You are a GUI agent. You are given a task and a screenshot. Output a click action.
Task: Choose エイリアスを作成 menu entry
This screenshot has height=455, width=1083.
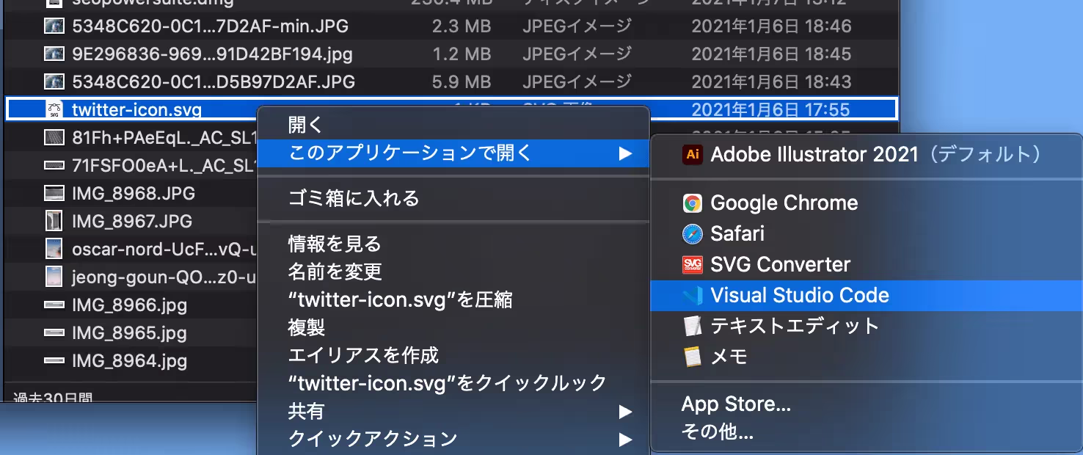(363, 355)
